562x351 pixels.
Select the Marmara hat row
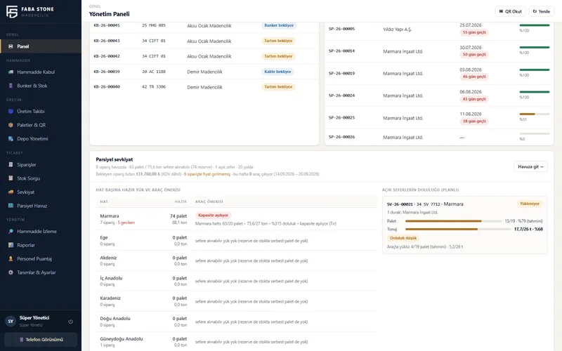(x=236, y=219)
